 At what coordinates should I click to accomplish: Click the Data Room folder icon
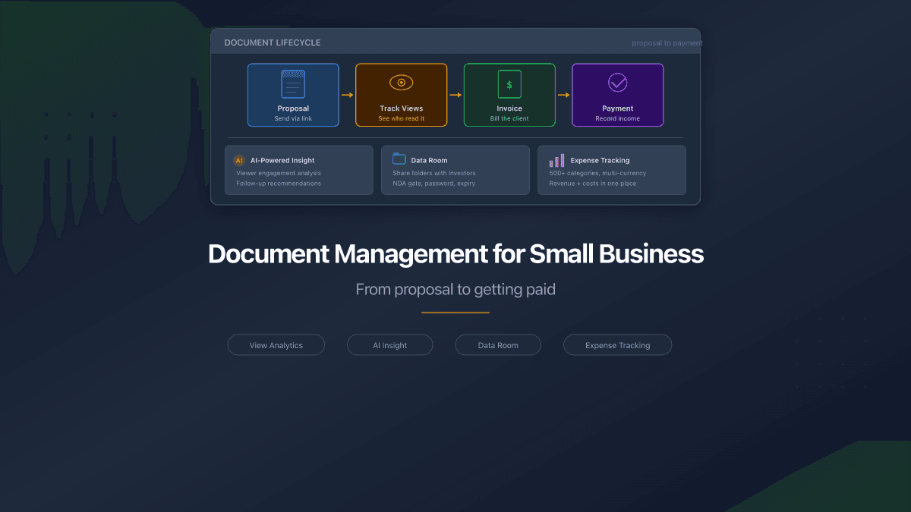coord(399,159)
